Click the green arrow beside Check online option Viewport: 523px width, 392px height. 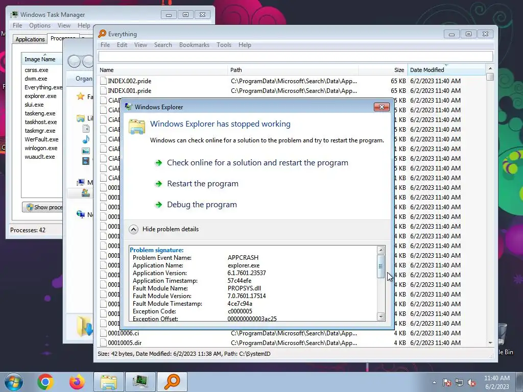coord(158,163)
